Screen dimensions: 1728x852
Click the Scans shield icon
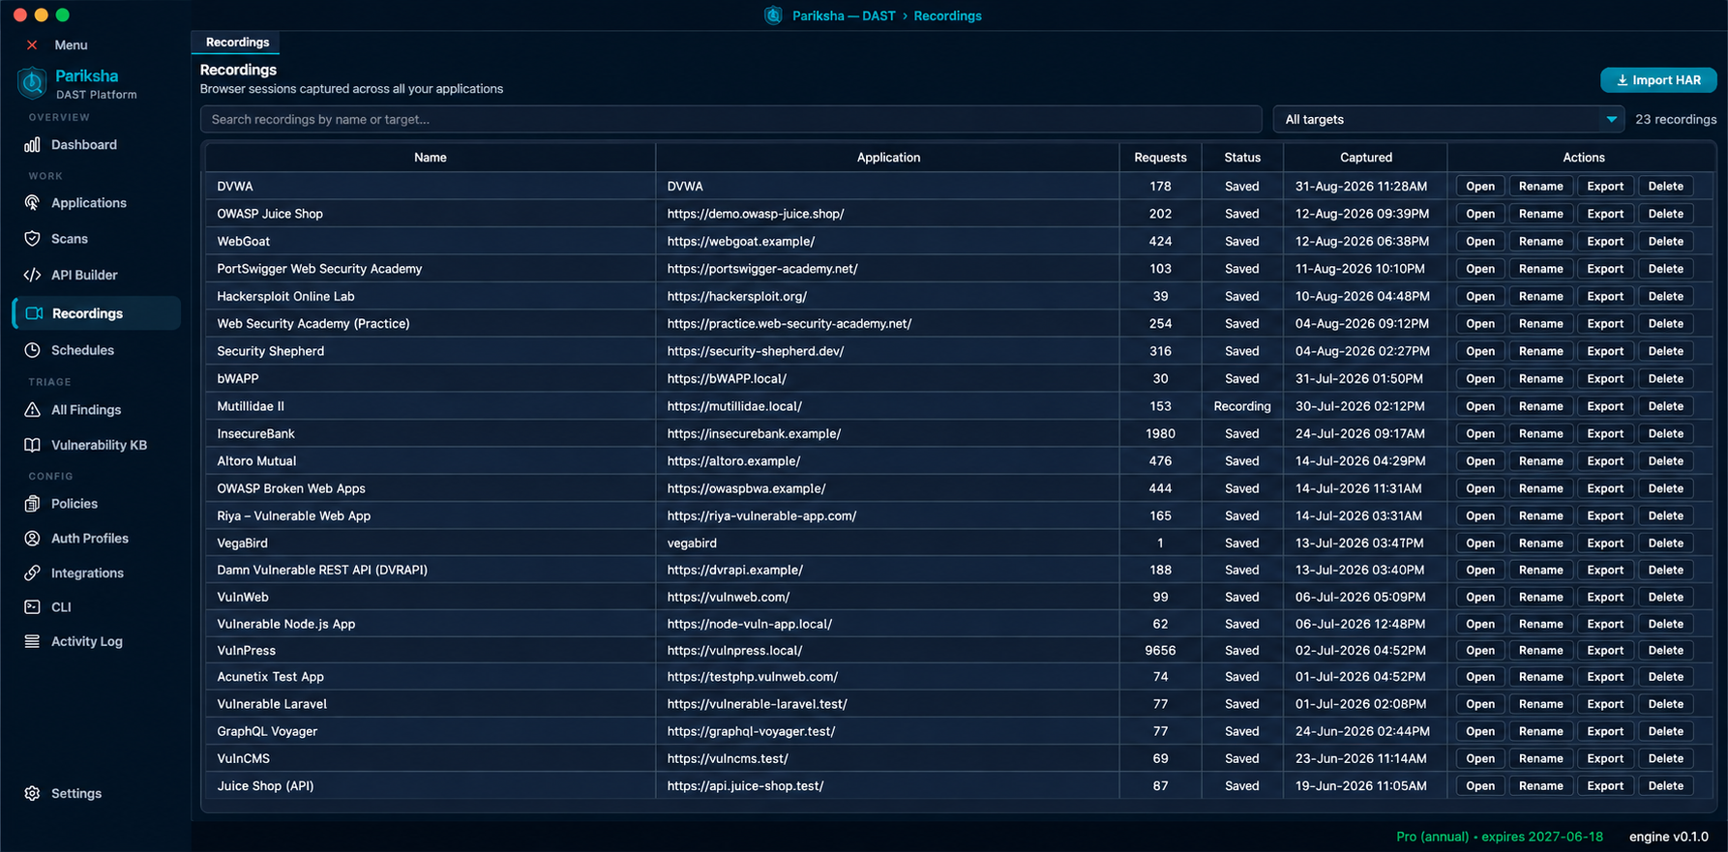coord(32,239)
